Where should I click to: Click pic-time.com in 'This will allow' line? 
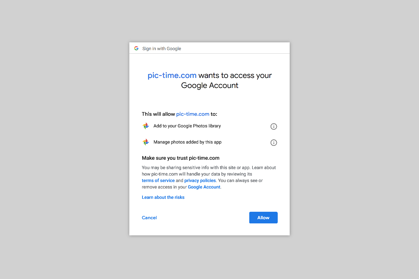click(x=193, y=114)
